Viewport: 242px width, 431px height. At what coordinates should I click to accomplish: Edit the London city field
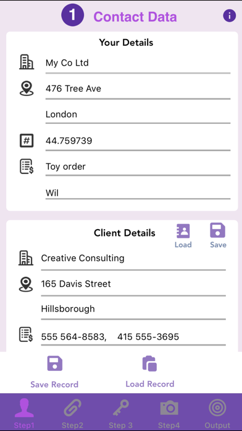pos(138,115)
